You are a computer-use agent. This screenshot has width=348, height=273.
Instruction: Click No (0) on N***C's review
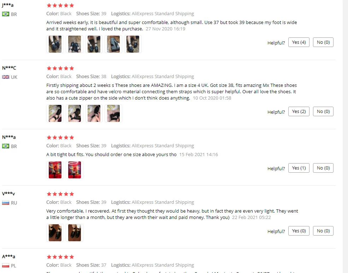coord(323,112)
